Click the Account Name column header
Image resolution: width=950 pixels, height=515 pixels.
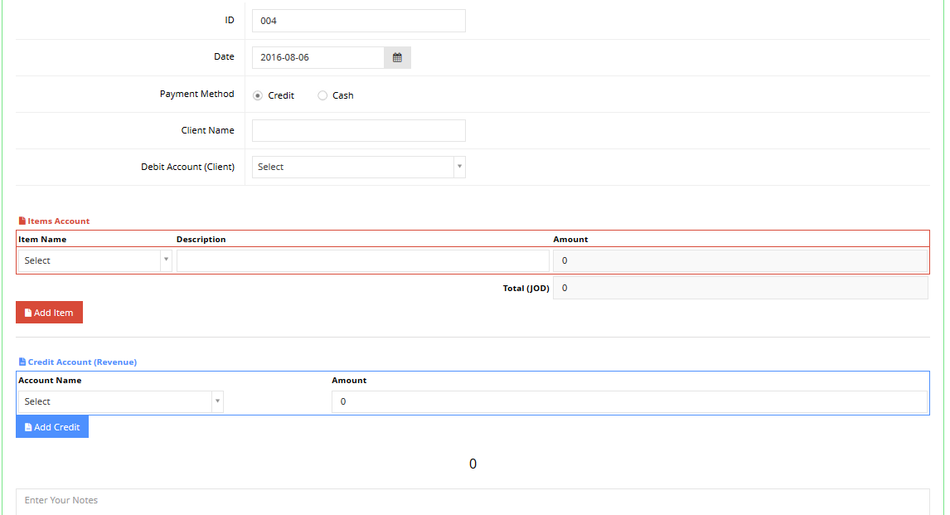(x=50, y=381)
